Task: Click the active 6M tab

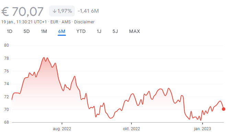Action: [x=62, y=31]
